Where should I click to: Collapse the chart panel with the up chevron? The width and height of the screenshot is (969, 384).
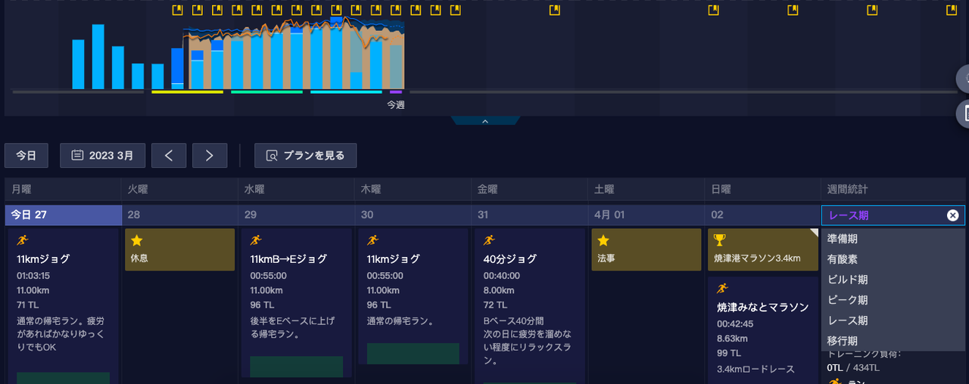pos(485,121)
